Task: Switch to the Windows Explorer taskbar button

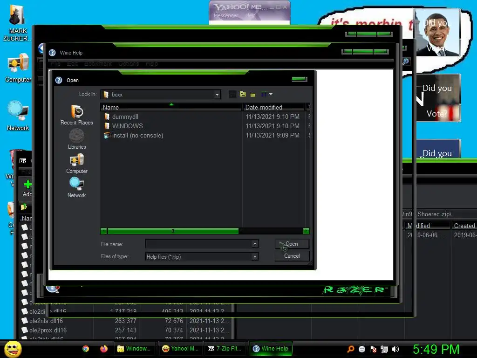Action: [135, 349]
